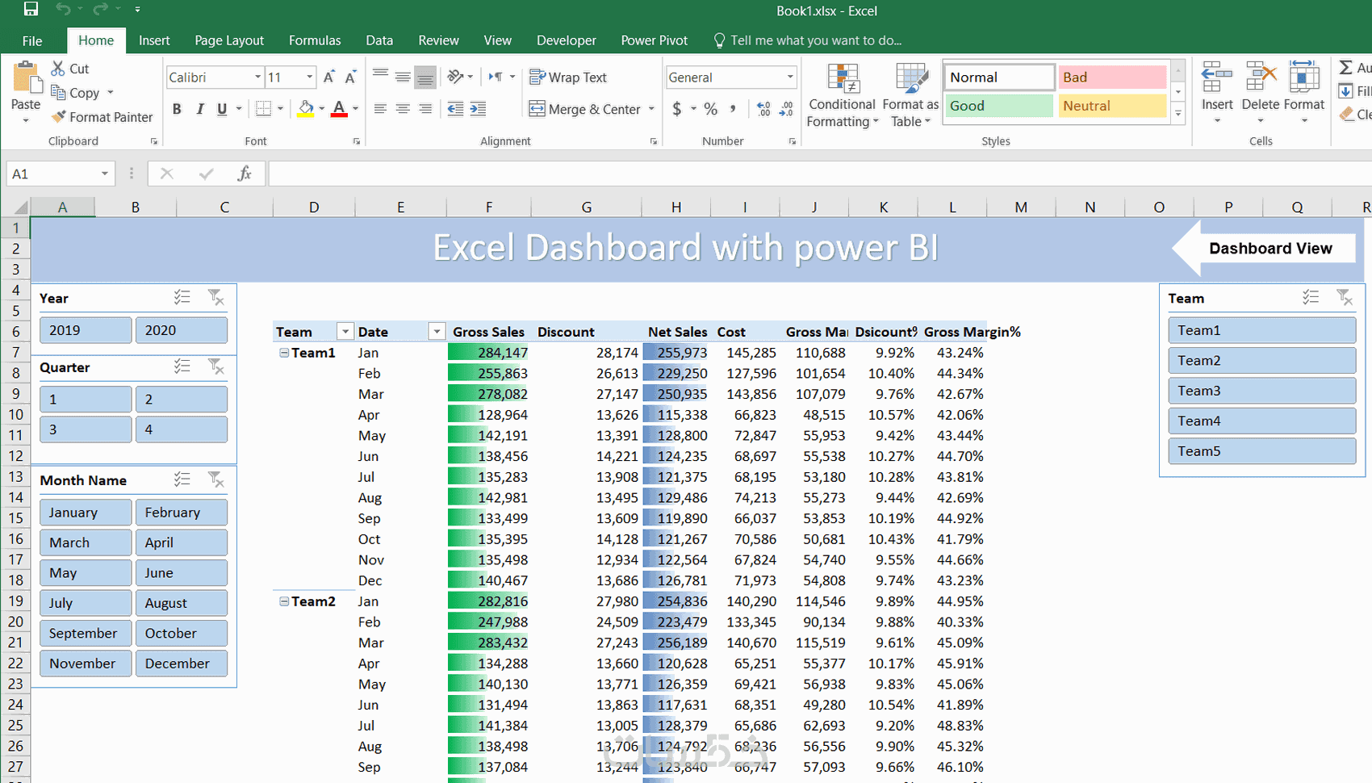1372x783 pixels.
Task: Apply percent style number format
Action: pyautogui.click(x=711, y=109)
